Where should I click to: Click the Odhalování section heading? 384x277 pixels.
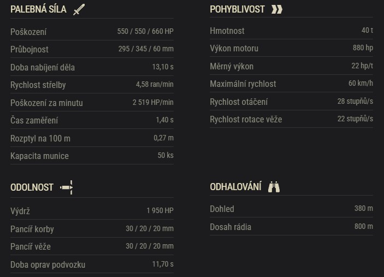click(235, 187)
